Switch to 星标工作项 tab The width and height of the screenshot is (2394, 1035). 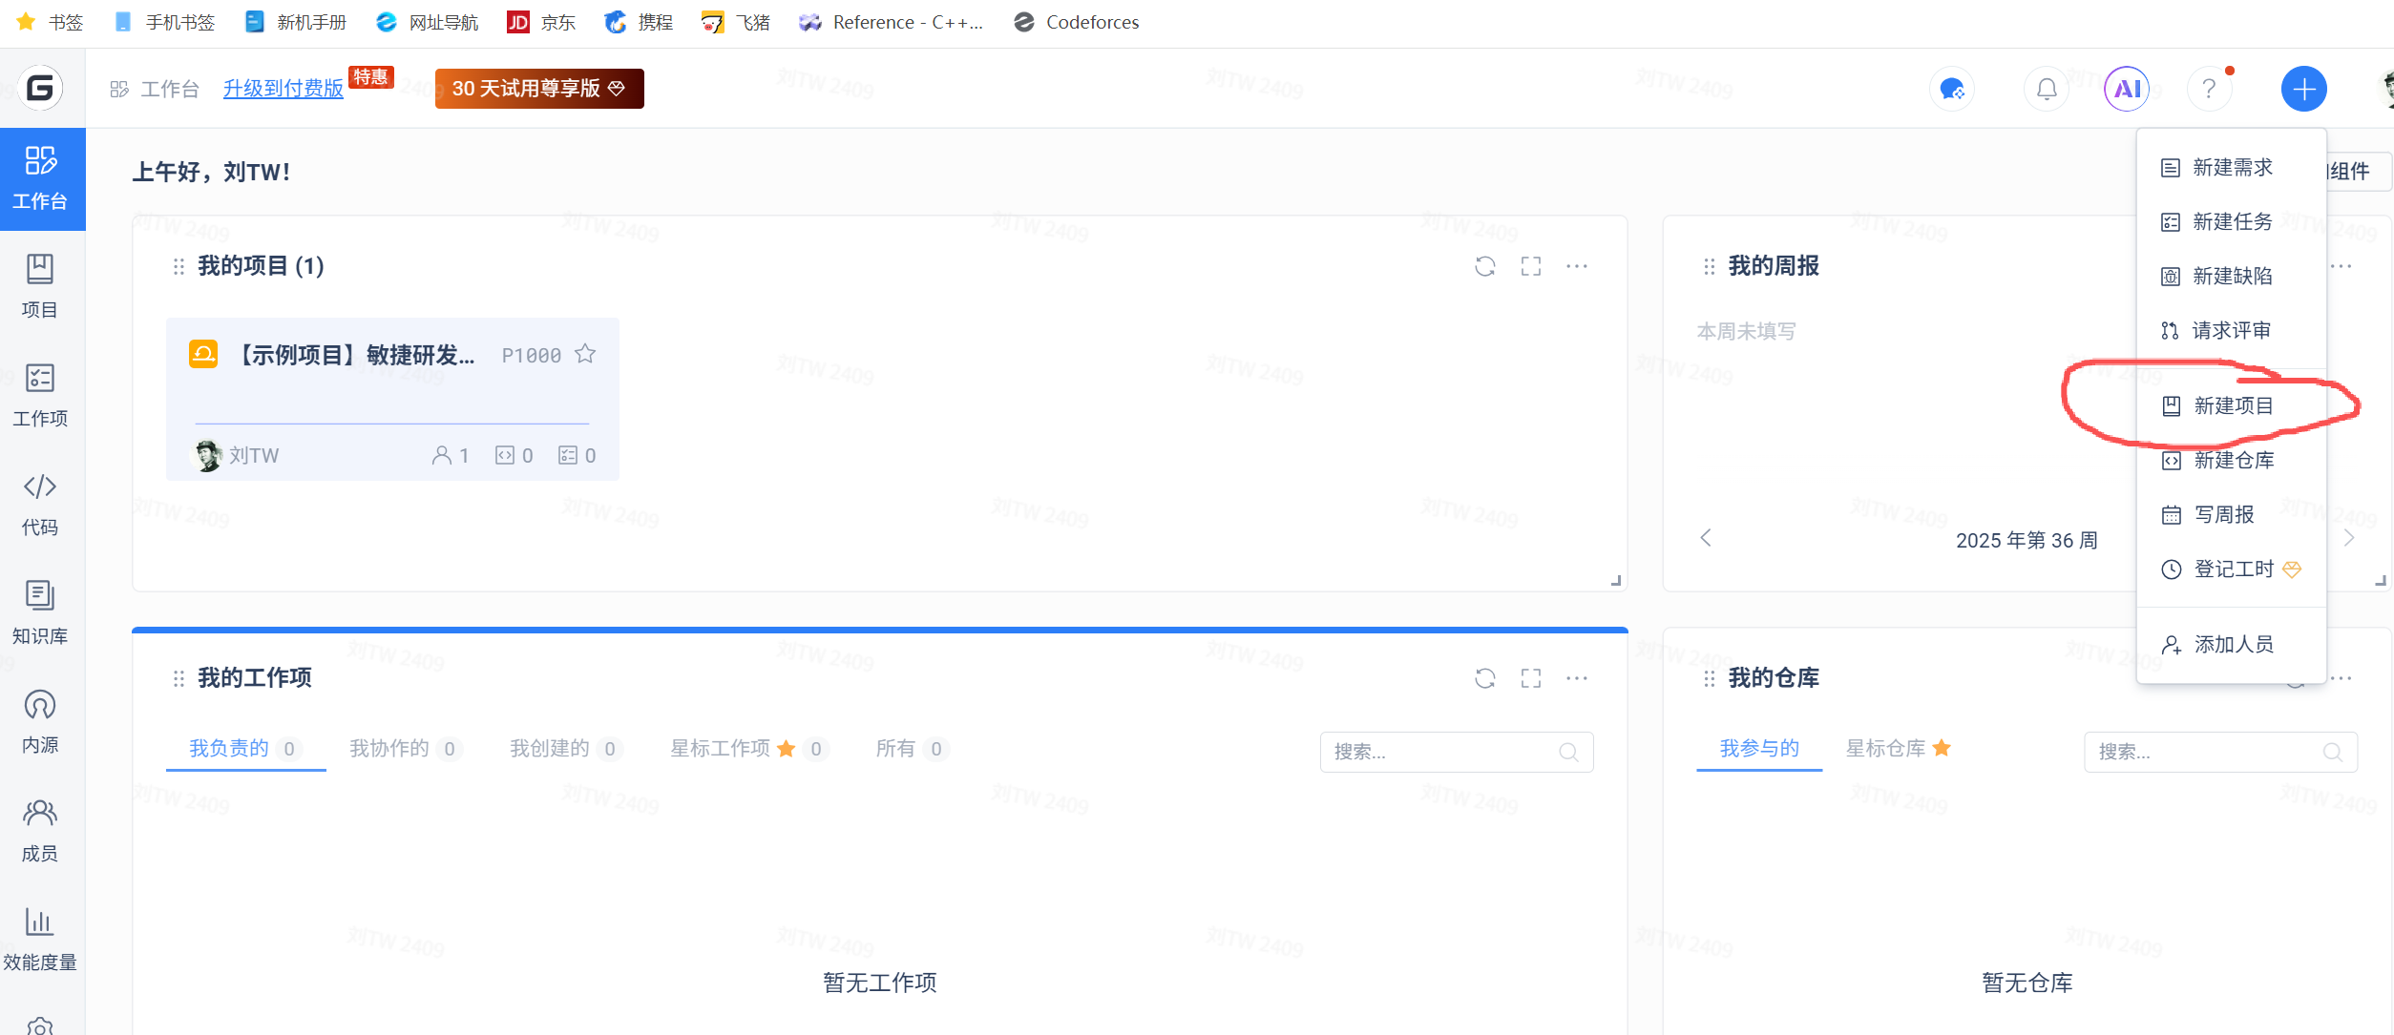coord(721,749)
